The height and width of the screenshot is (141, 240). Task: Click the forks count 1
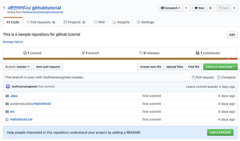pos(234,8)
